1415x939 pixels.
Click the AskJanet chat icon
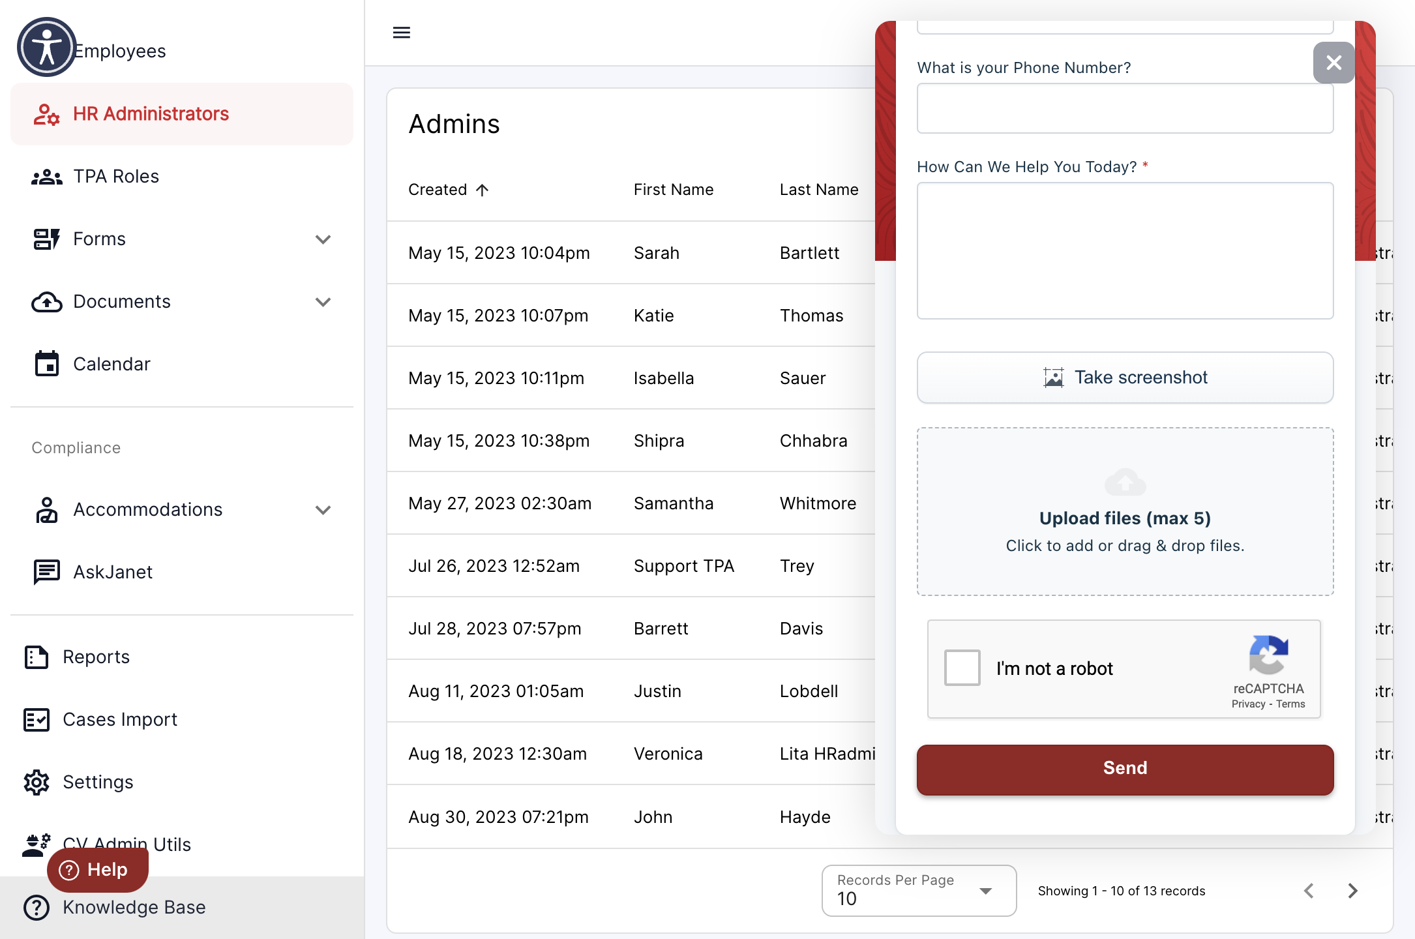(46, 573)
